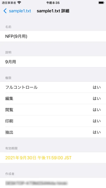Tap the sample1.txt 詳細 title
This screenshot has width=106, height=188.
click(x=53, y=11)
